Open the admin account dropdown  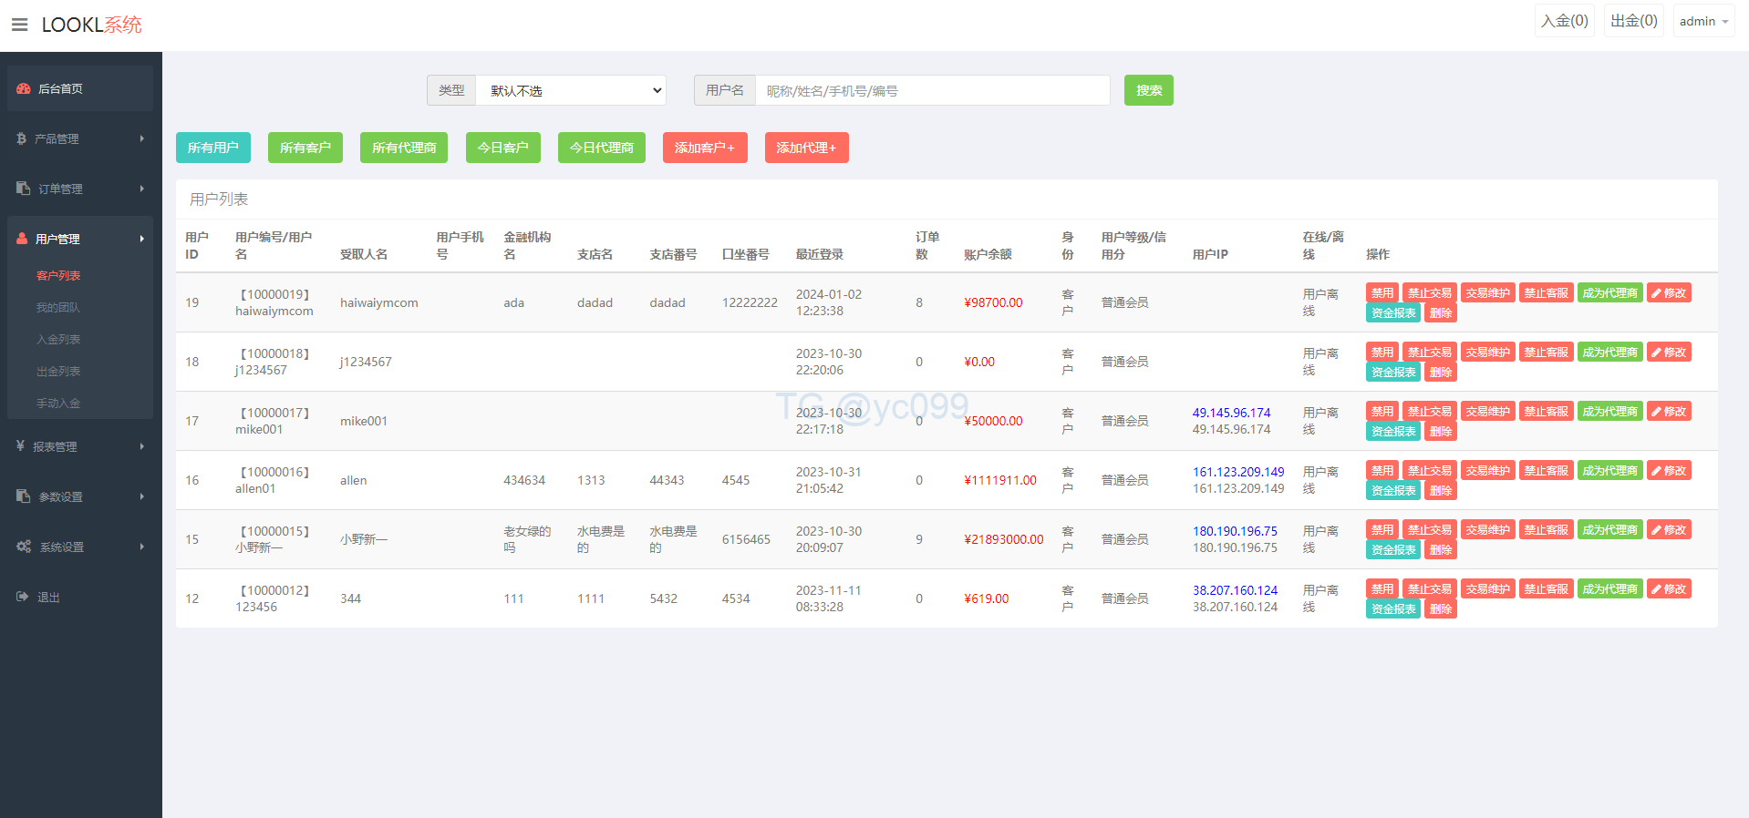1703,21
